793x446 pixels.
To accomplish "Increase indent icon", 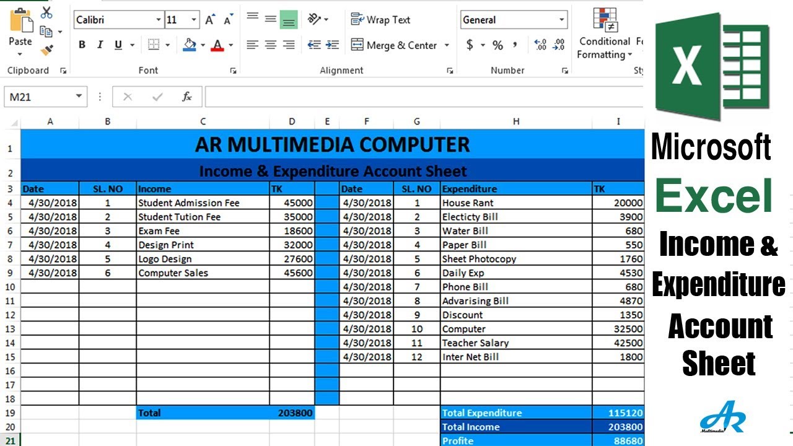I will 333,45.
